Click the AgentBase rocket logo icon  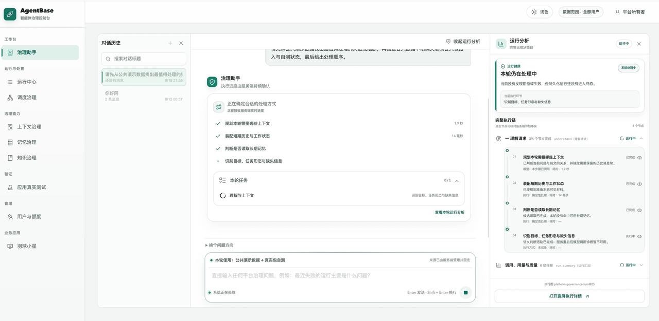pos(10,14)
